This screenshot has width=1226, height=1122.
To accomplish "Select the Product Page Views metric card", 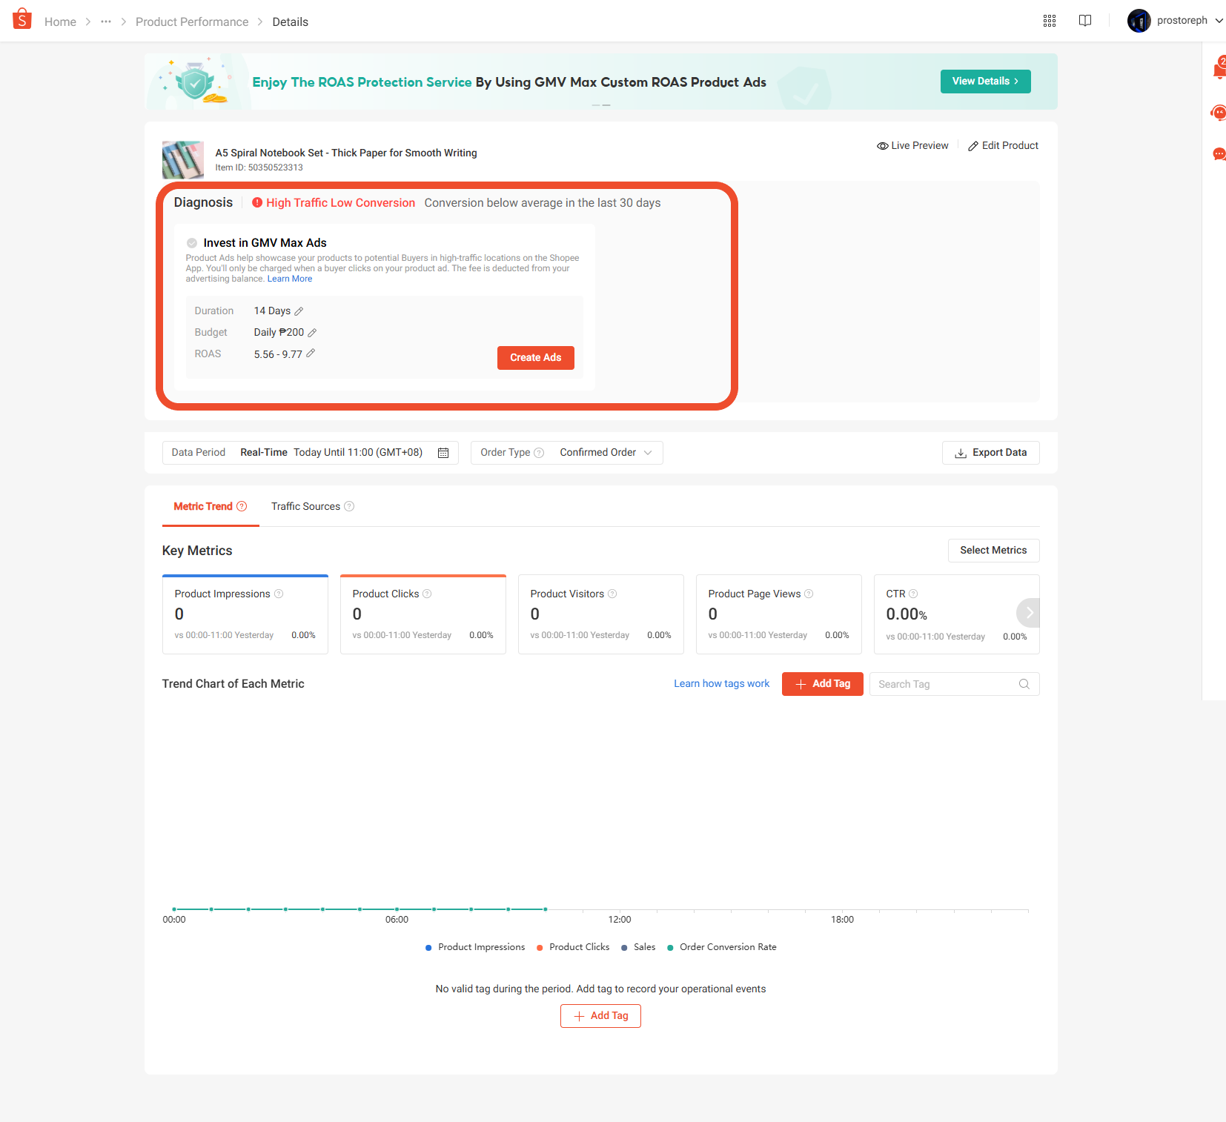I will 778,614.
